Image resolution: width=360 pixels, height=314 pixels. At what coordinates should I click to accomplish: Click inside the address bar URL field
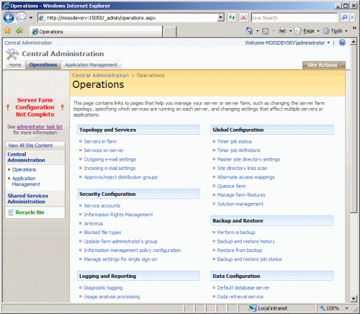[131, 18]
